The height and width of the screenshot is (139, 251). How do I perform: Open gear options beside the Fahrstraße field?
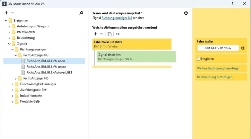point(243,48)
